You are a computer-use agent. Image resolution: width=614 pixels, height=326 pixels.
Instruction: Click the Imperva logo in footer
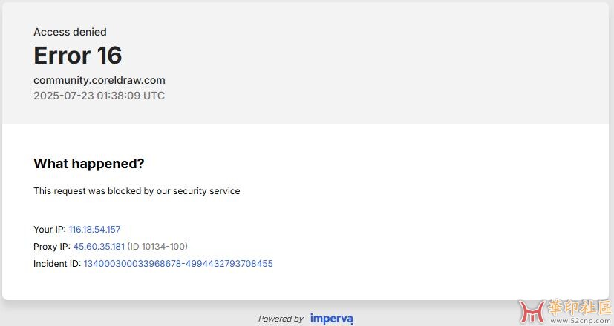click(x=331, y=319)
